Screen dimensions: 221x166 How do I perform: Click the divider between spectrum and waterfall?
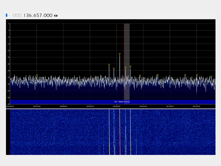[110, 109]
